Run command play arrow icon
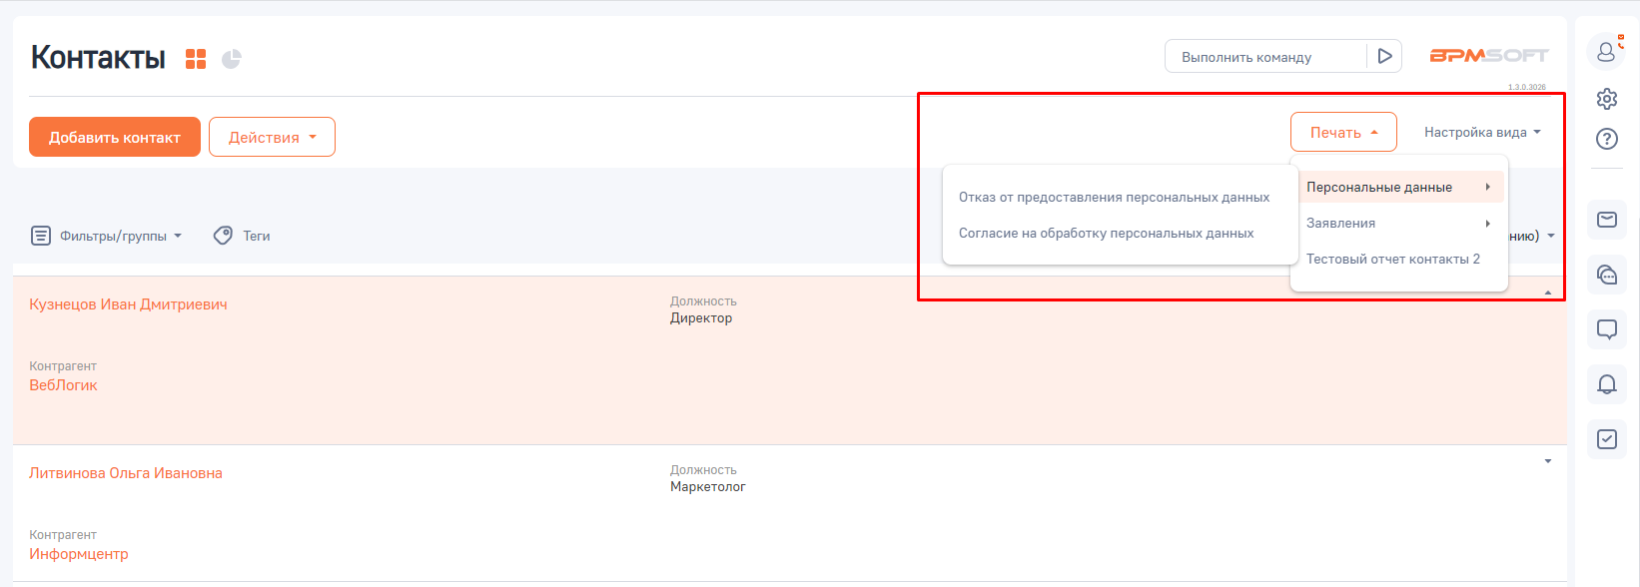1640x587 pixels. 1384,56
